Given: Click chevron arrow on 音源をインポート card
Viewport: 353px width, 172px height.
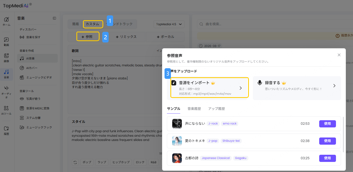Looking at the screenshot, I should [x=241, y=88].
